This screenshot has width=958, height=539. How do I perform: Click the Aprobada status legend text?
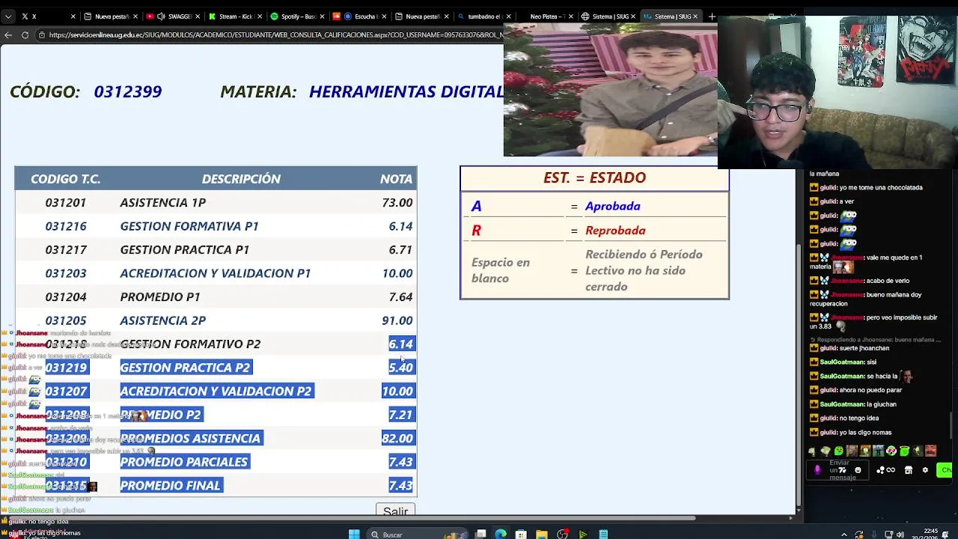coord(613,206)
